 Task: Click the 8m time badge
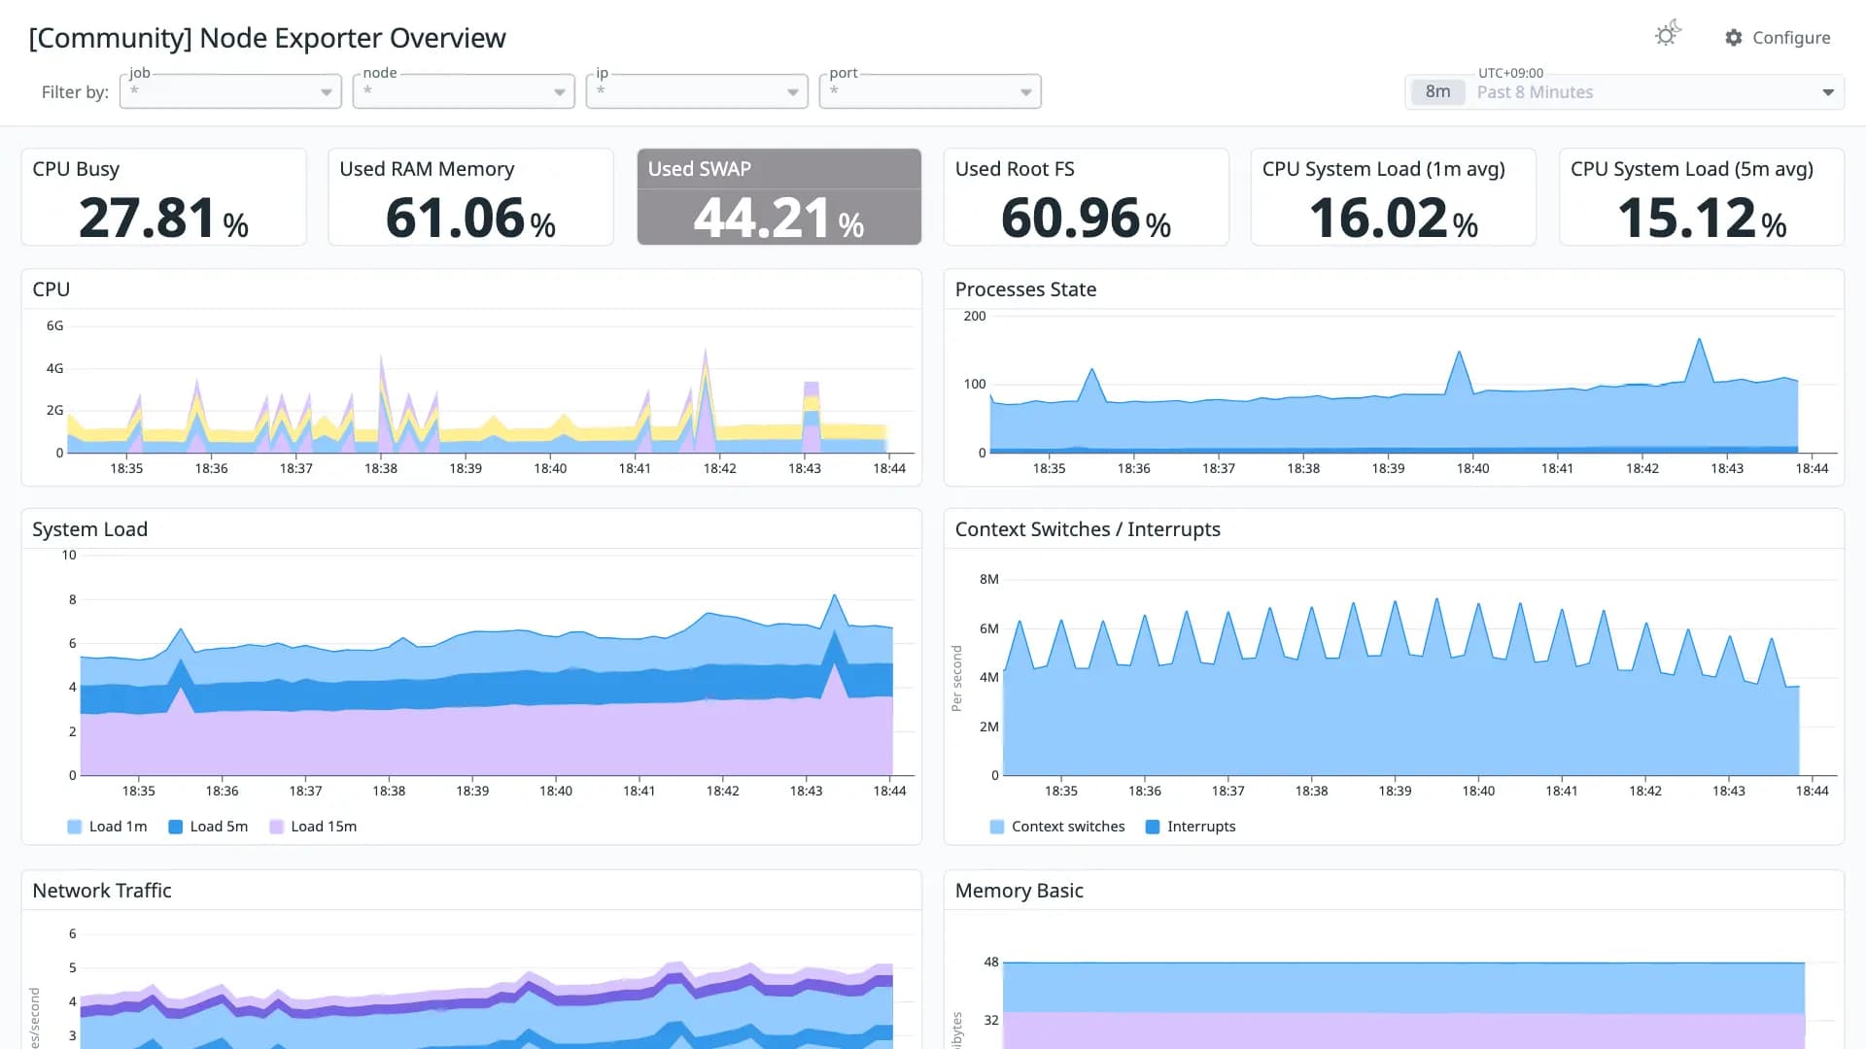point(1438,92)
